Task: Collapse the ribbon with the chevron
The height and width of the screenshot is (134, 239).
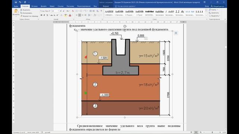Action: (225, 19)
